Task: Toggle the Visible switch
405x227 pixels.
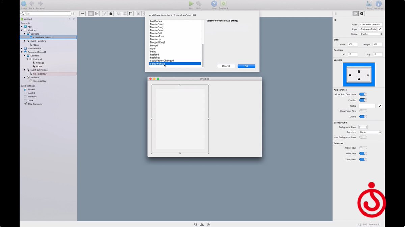Action: click(x=363, y=117)
